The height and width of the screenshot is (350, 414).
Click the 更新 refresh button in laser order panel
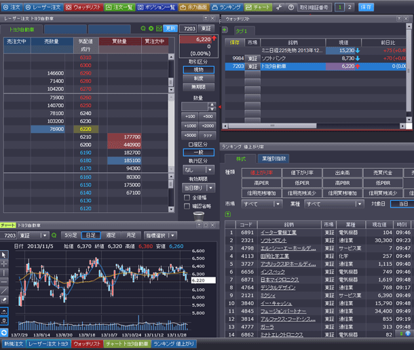pos(170,28)
